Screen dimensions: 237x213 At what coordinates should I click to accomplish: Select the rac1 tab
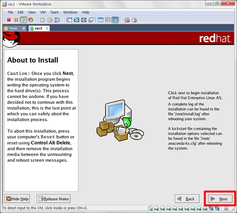[38, 28]
